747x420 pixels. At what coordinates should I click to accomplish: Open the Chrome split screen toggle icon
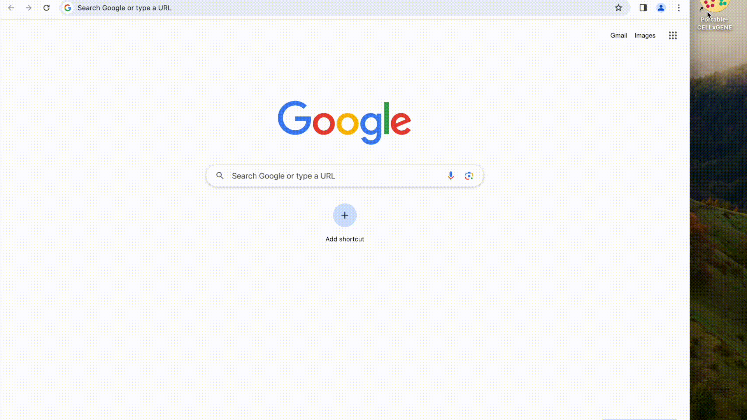[x=643, y=8]
